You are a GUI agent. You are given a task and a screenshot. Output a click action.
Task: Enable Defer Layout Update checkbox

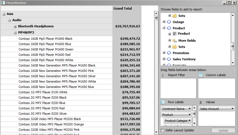point(162,130)
